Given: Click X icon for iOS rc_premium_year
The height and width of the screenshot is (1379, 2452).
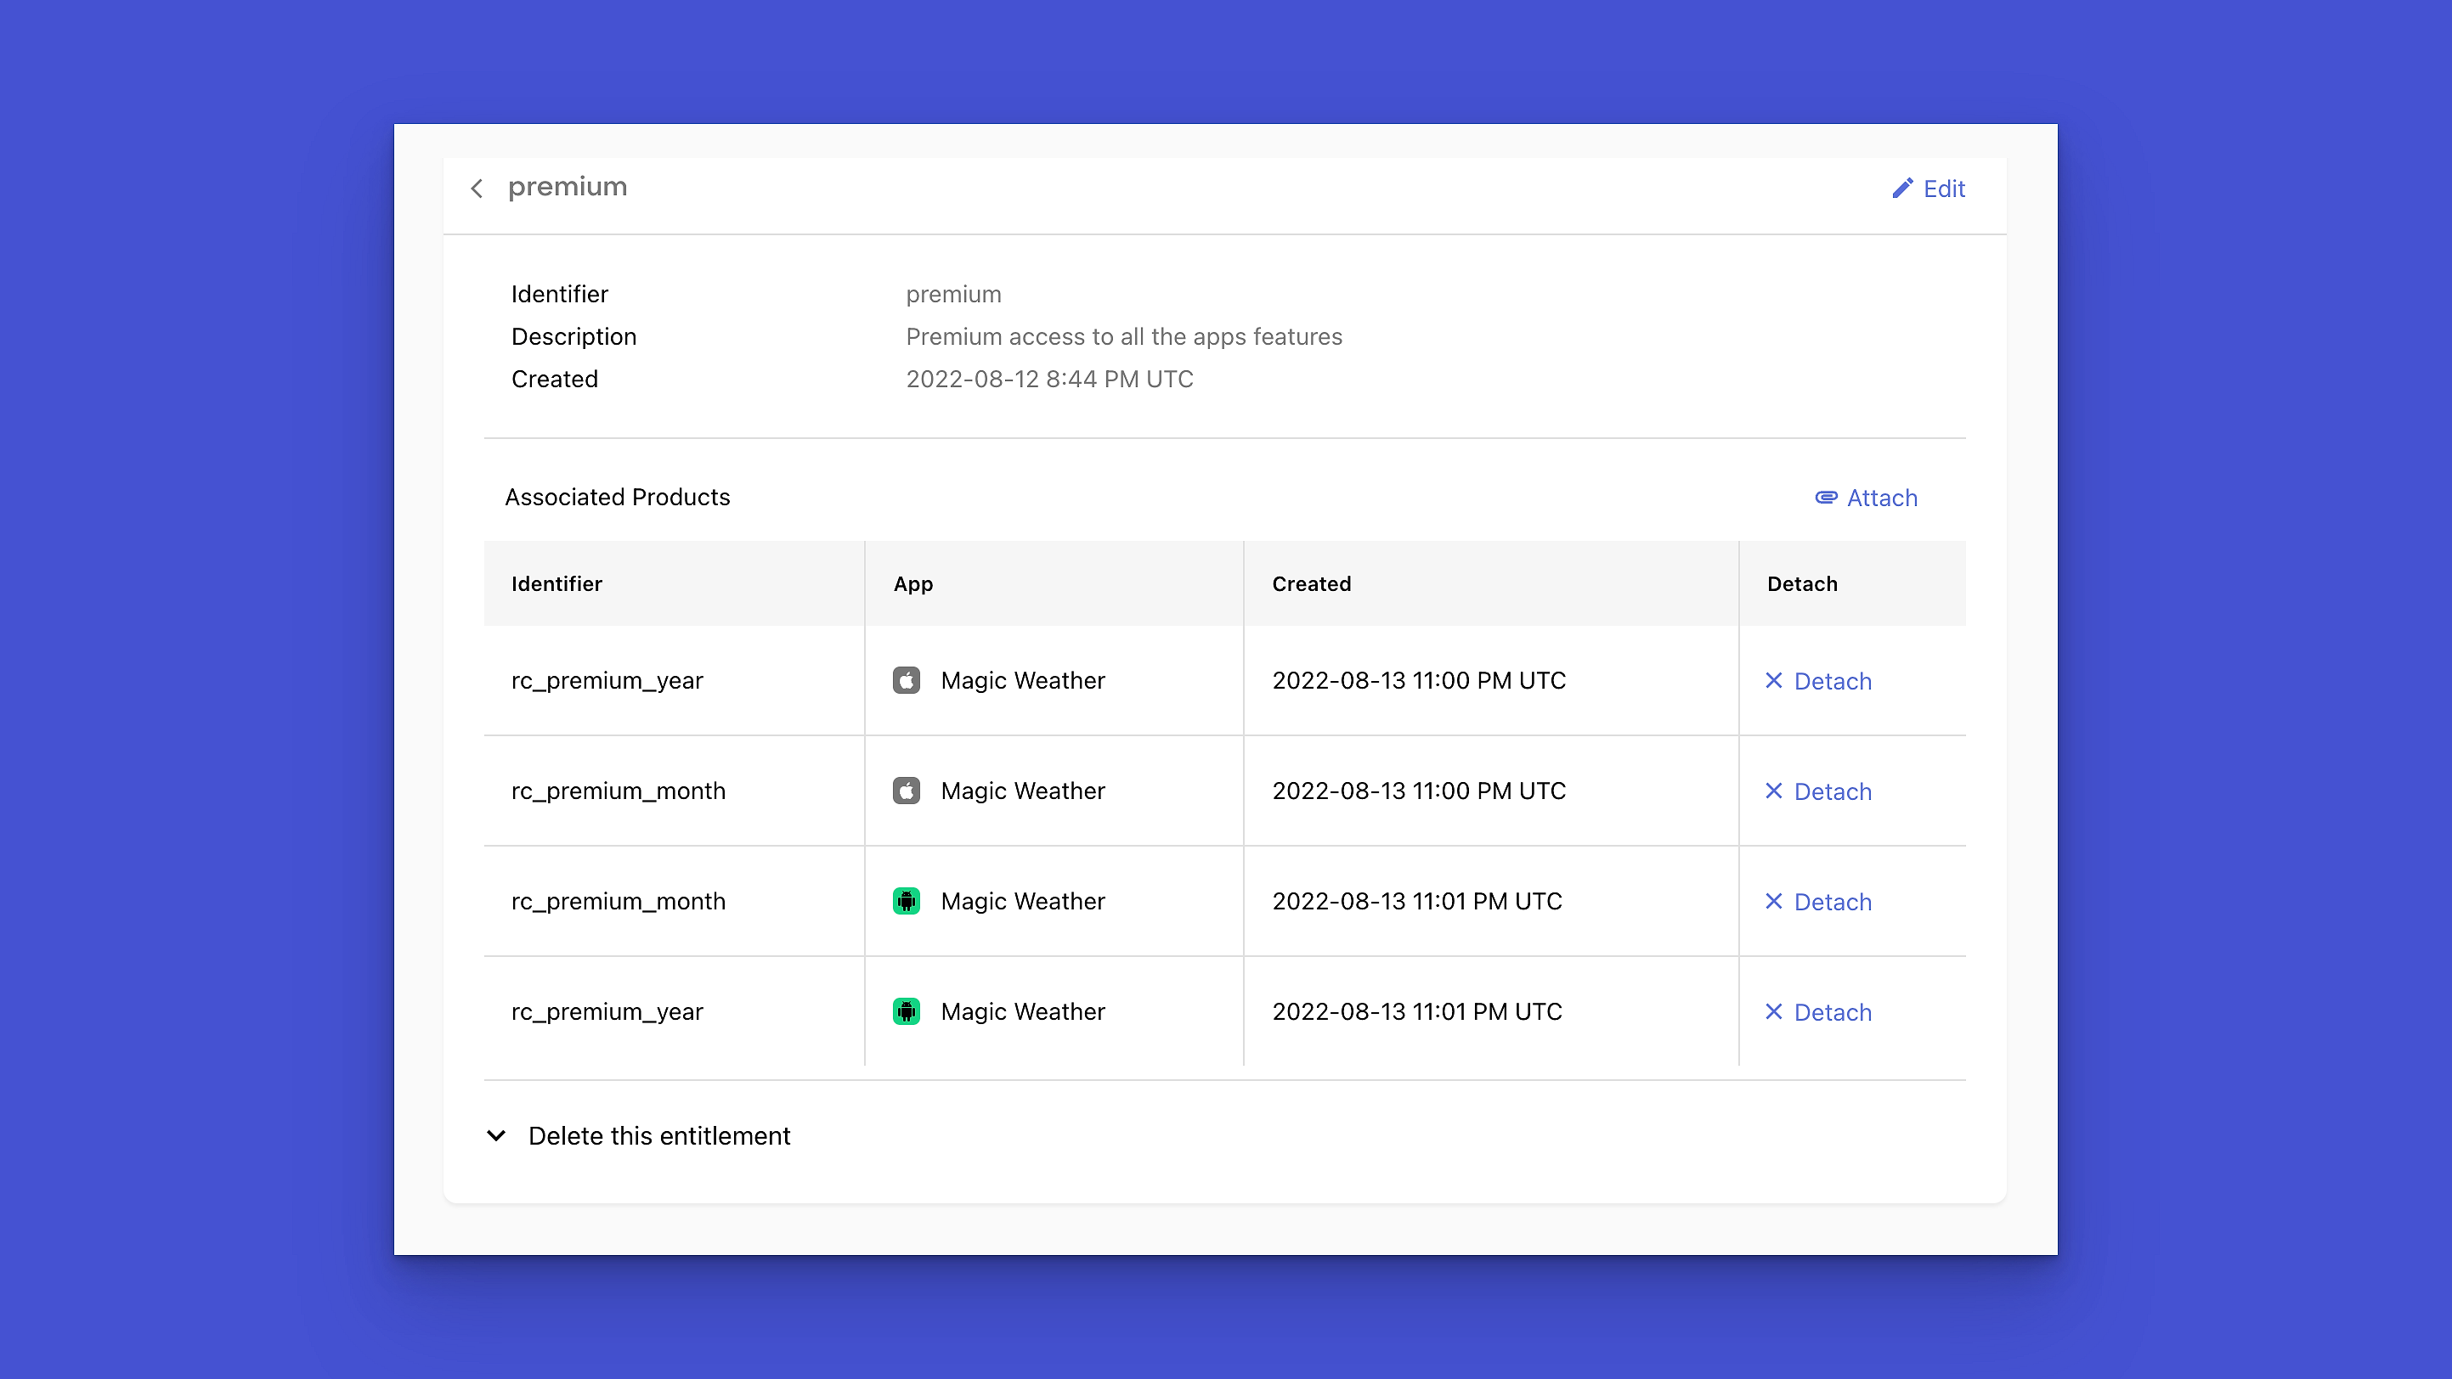Looking at the screenshot, I should click(x=1773, y=680).
